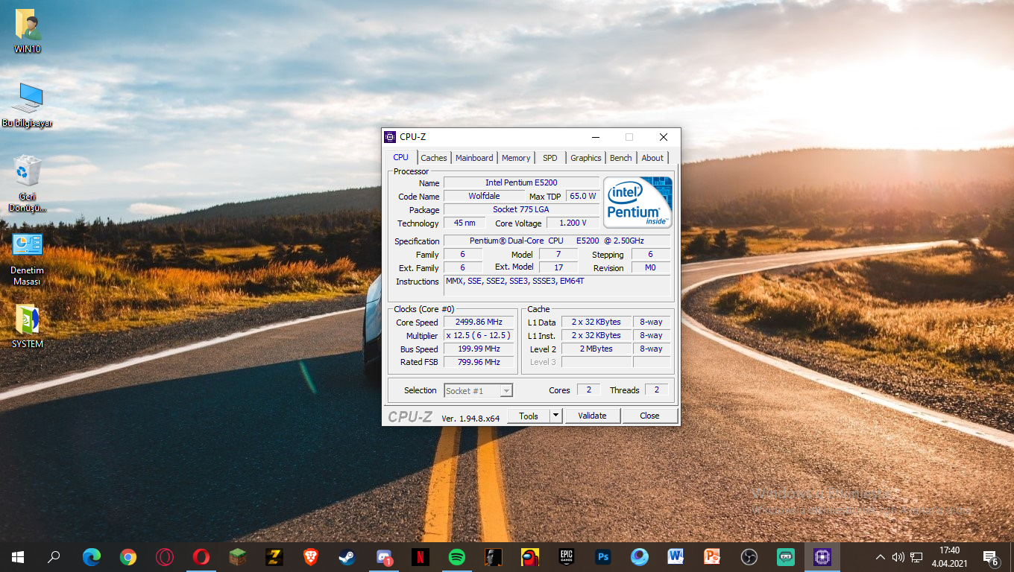Open Opera GX outline icon in taskbar
The width and height of the screenshot is (1014, 572).
tap(165, 557)
